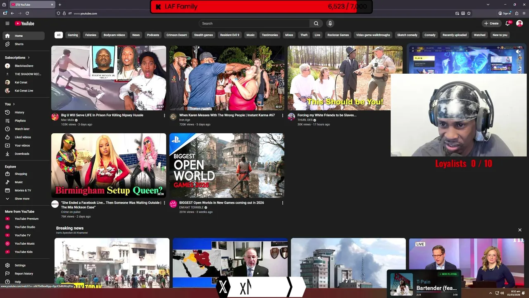Open YouTube Studio link
The width and height of the screenshot is (529, 298).
point(23,227)
